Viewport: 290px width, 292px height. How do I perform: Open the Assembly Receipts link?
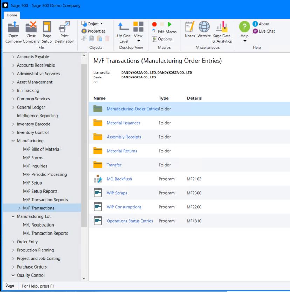tap(124, 137)
